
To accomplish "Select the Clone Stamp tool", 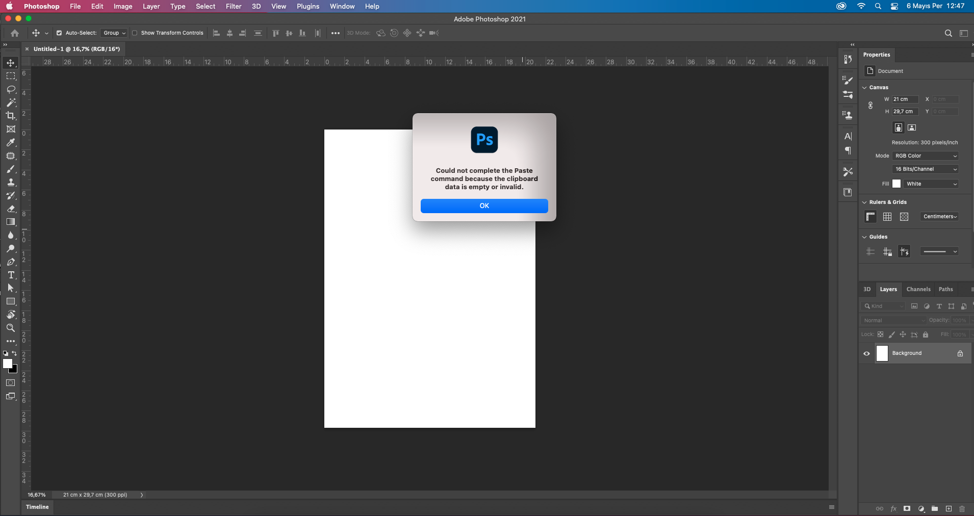I will [x=11, y=183].
